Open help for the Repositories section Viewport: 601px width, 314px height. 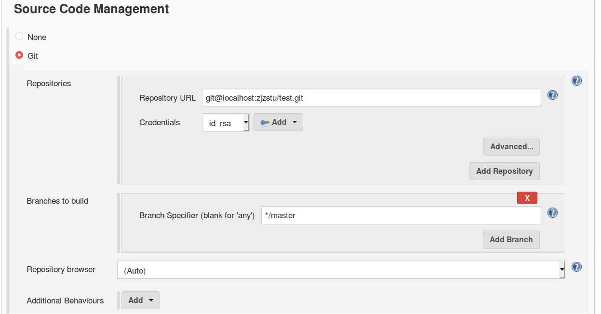click(576, 81)
